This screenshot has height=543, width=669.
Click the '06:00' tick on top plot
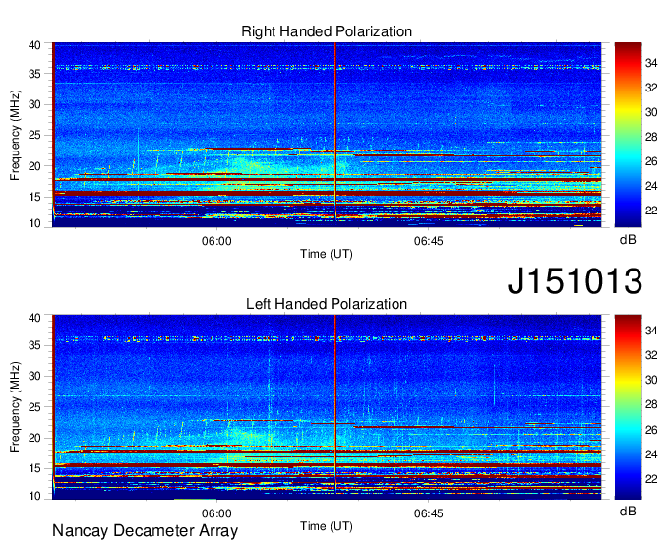216,241
